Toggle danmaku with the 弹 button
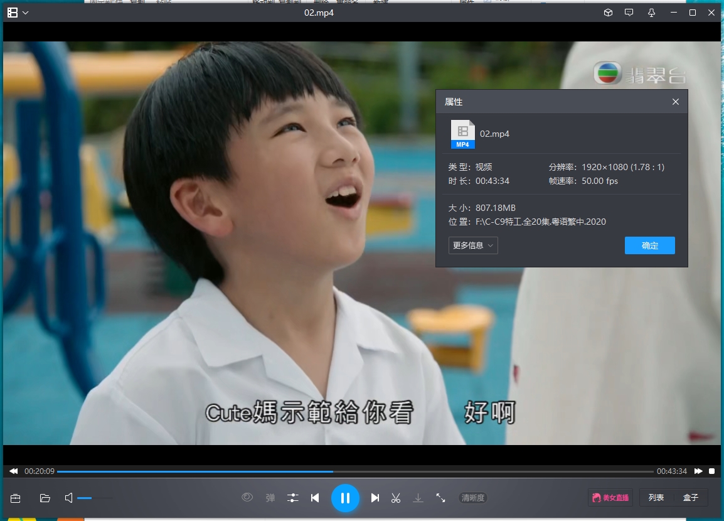This screenshot has height=521, width=724. pyautogui.click(x=270, y=498)
